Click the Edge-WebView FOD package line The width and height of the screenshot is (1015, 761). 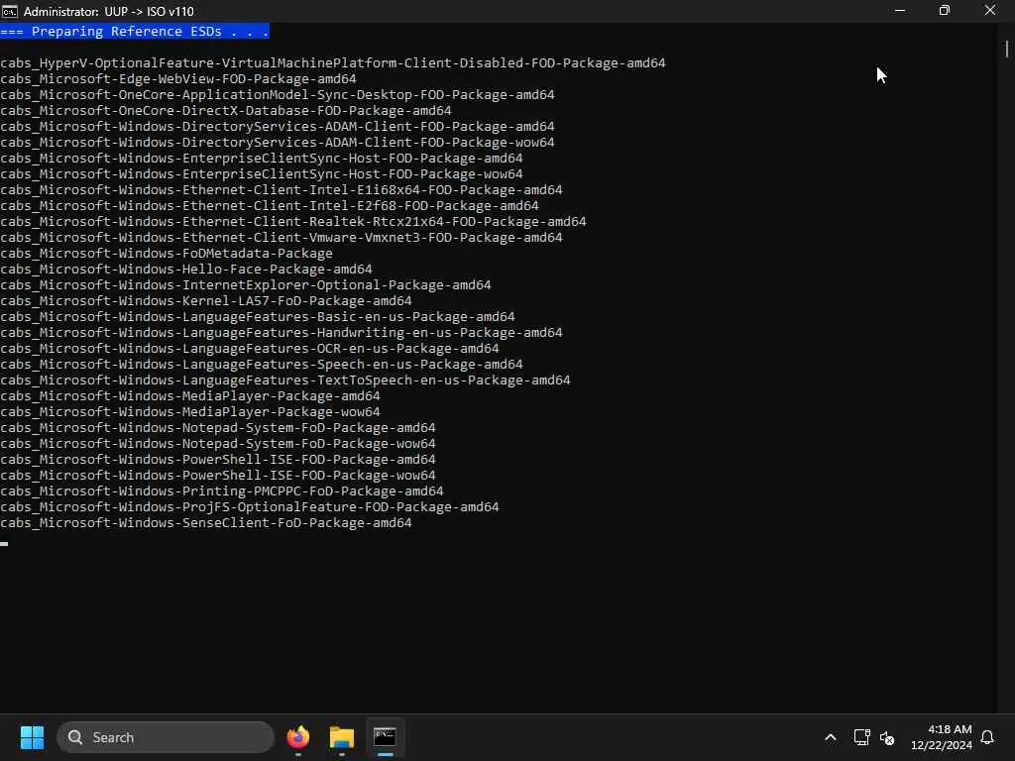(x=178, y=79)
